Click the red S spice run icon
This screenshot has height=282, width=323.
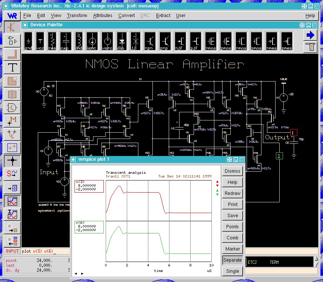click(x=12, y=174)
